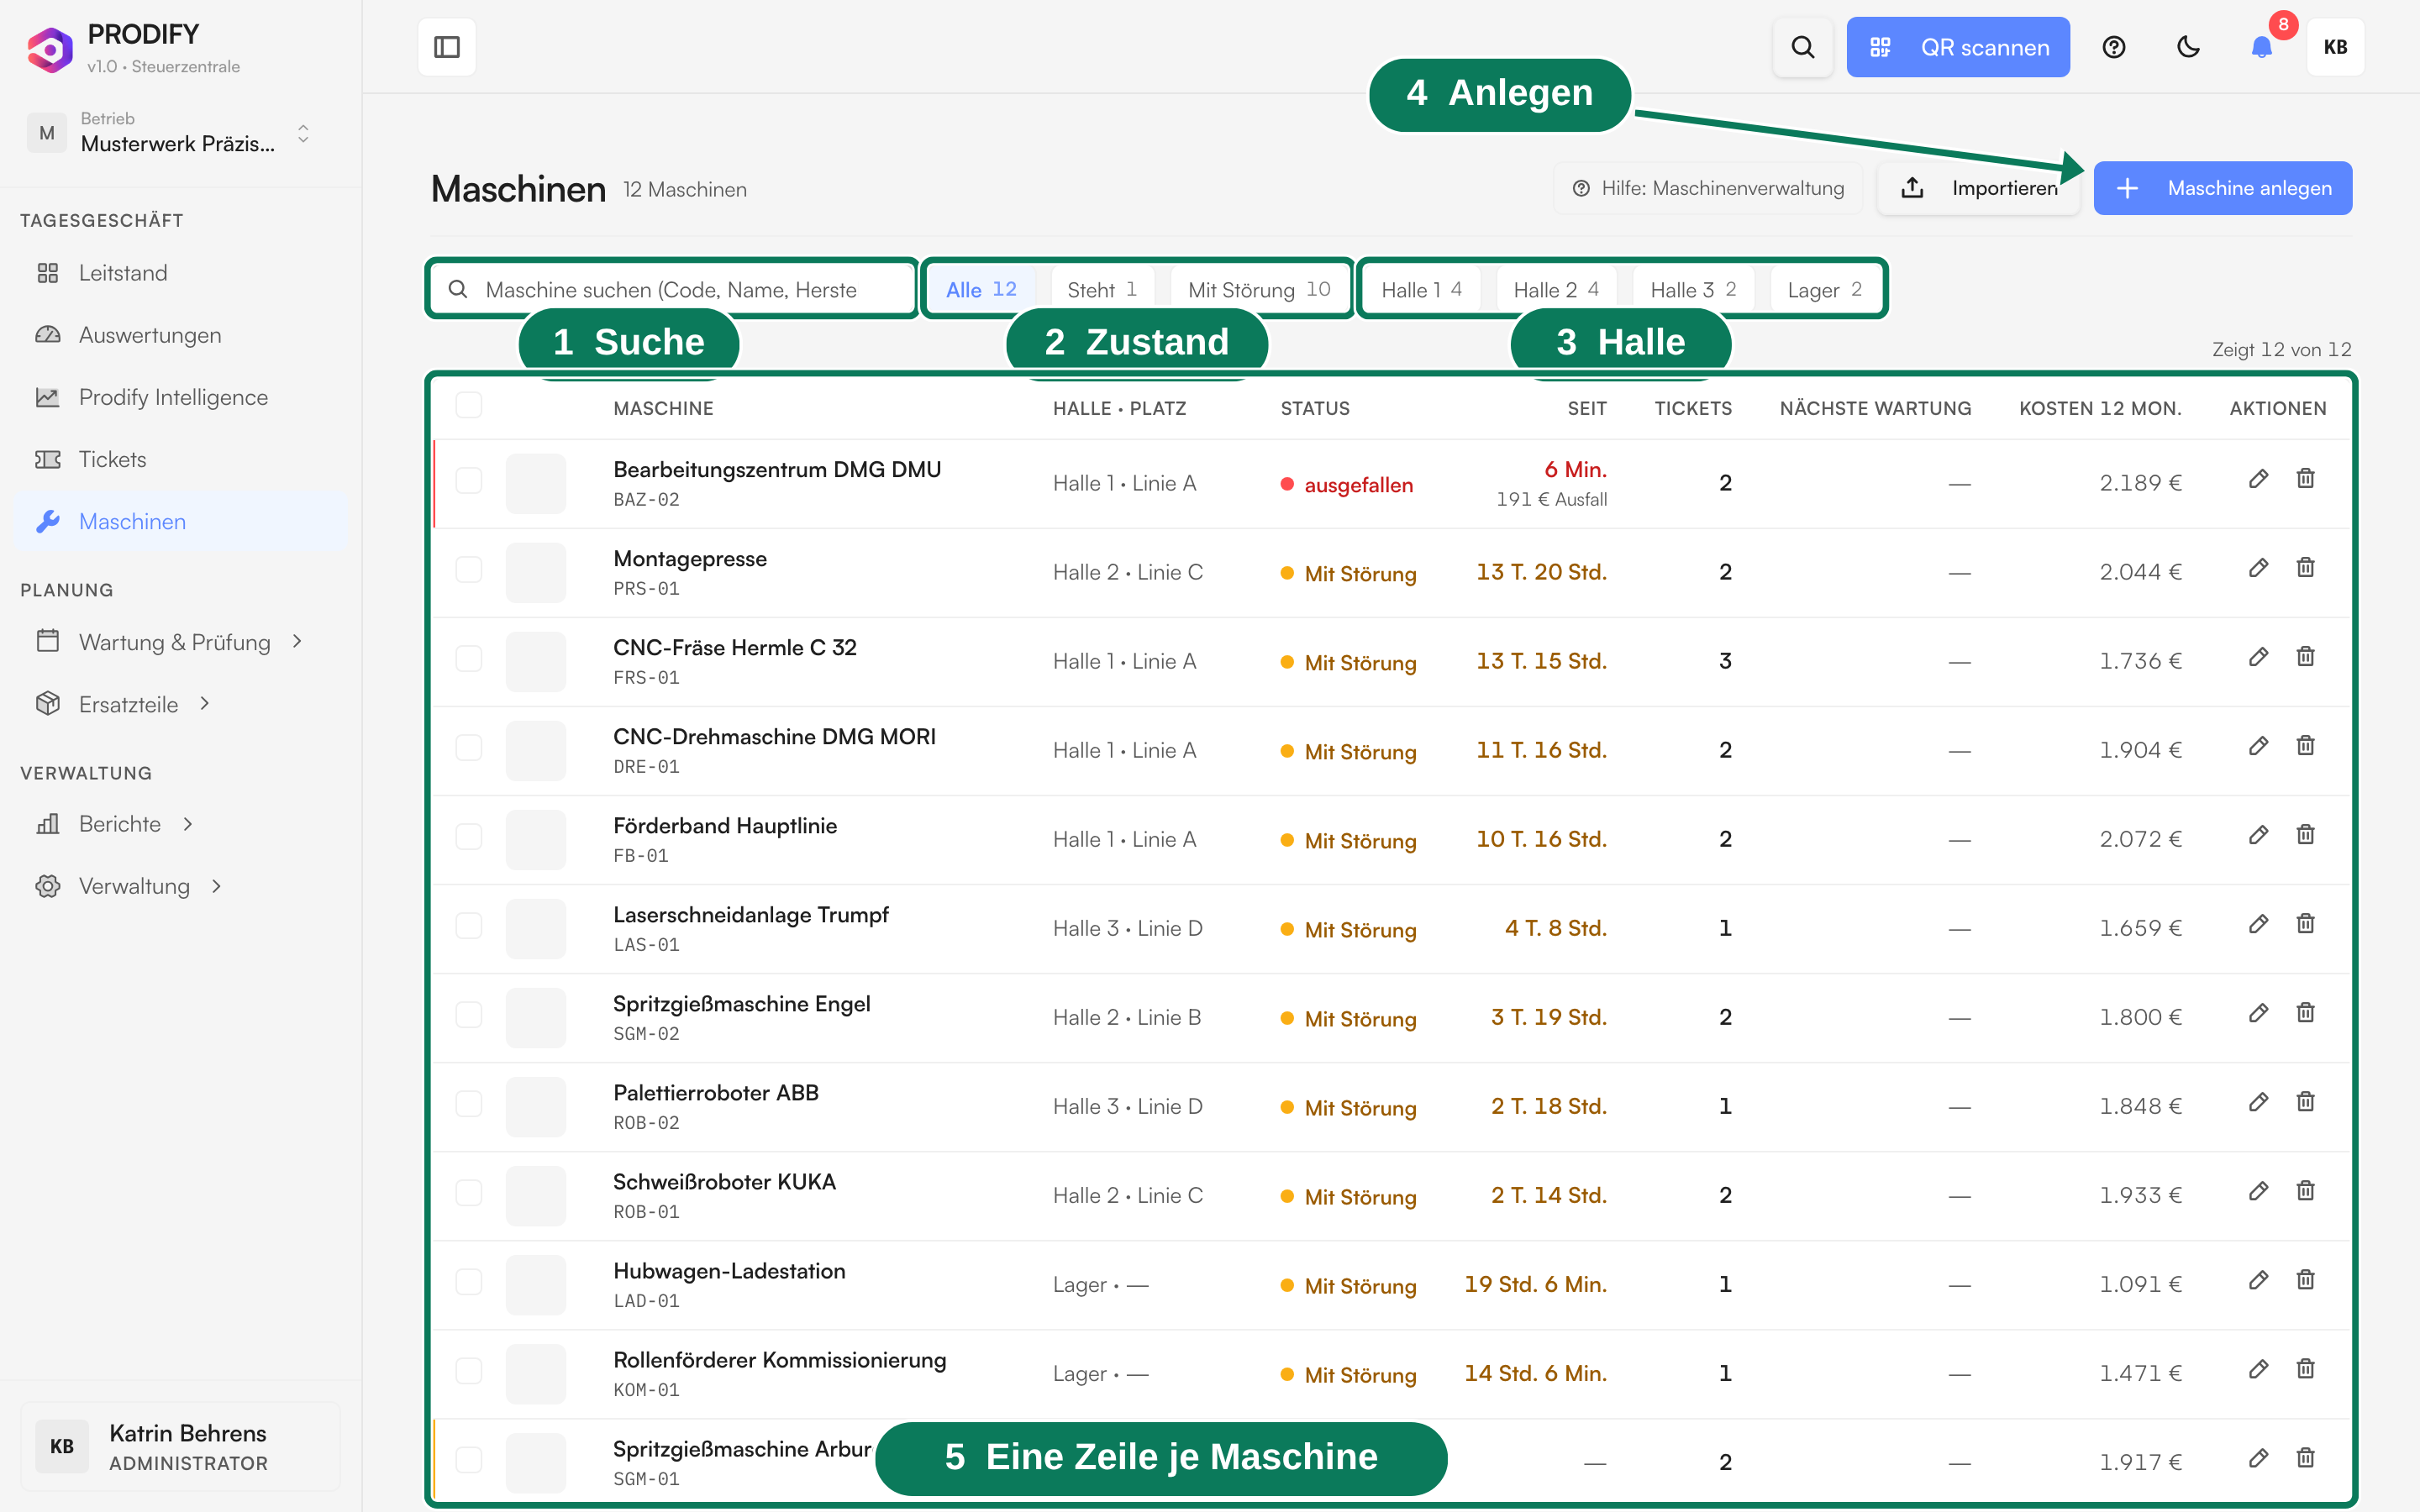Go to Leitstand in sidebar
The width and height of the screenshot is (2420, 1512).
[x=180, y=273]
